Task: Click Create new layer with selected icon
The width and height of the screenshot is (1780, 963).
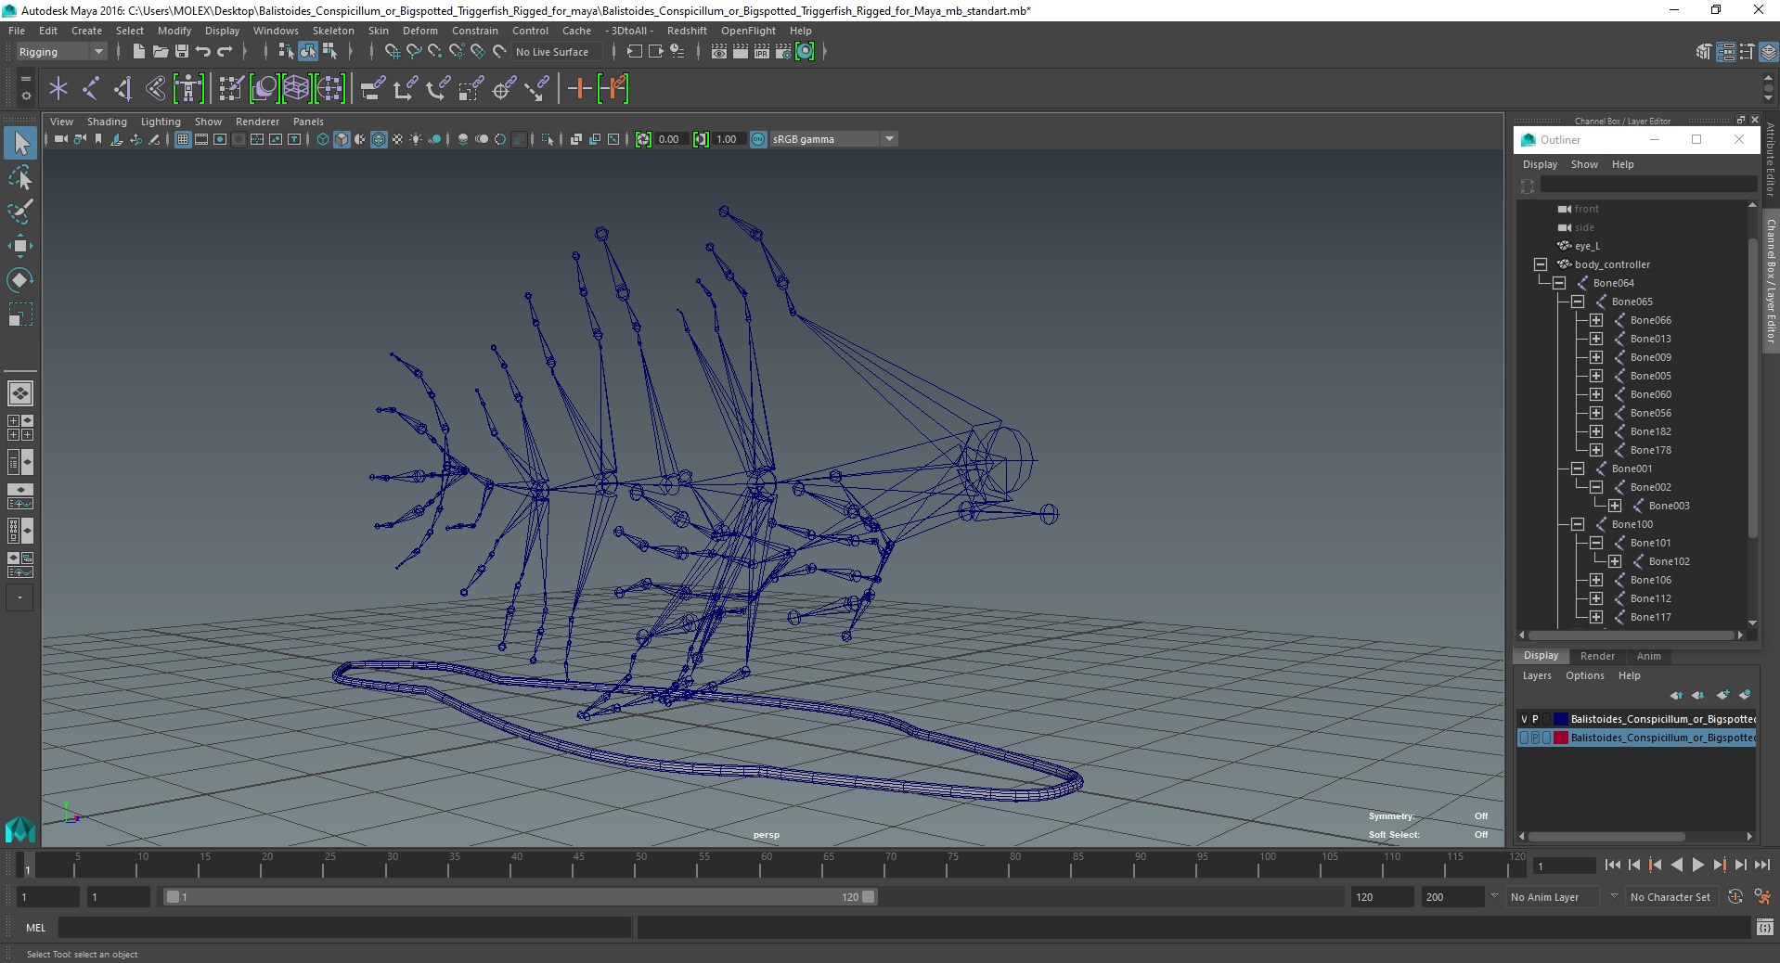Action: coord(1745,695)
